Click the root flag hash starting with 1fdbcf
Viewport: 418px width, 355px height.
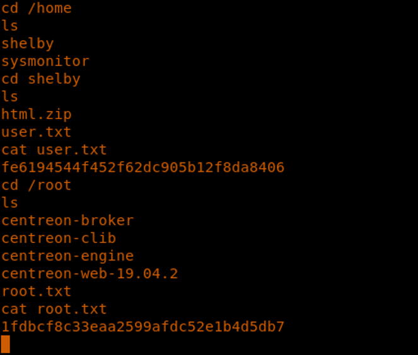coord(142,327)
